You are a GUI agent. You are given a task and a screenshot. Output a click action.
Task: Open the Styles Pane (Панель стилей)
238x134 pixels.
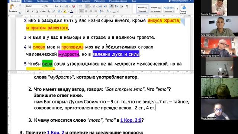[183, 9]
